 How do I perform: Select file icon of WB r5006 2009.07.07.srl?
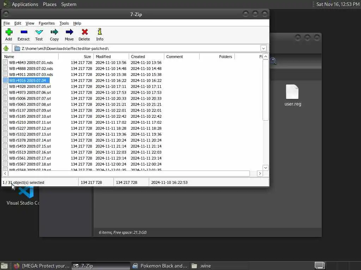coord(5,98)
